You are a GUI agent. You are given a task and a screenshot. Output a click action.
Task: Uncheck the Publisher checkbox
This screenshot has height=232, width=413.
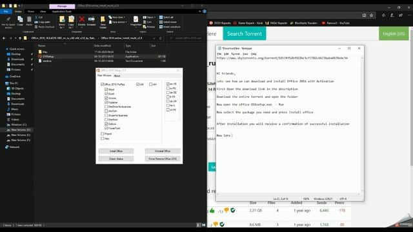coord(106,102)
